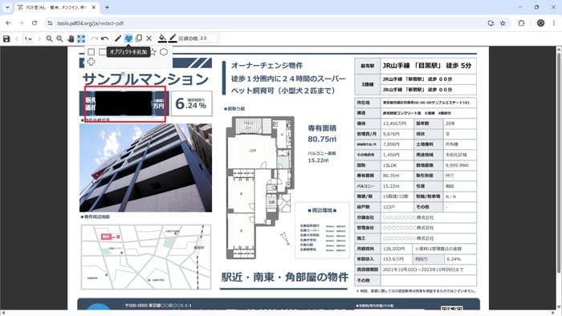Select the freehand pencil tool
This screenshot has height=316, width=562.
[x=118, y=38]
